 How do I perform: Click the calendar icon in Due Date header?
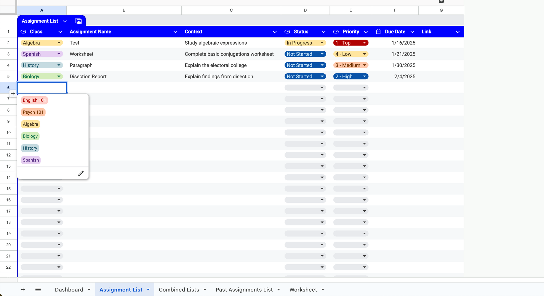[x=378, y=32]
